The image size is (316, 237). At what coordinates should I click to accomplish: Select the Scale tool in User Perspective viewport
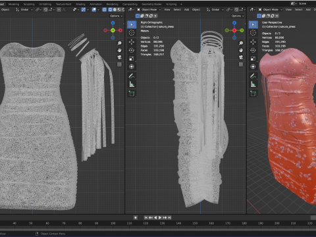click(253, 59)
